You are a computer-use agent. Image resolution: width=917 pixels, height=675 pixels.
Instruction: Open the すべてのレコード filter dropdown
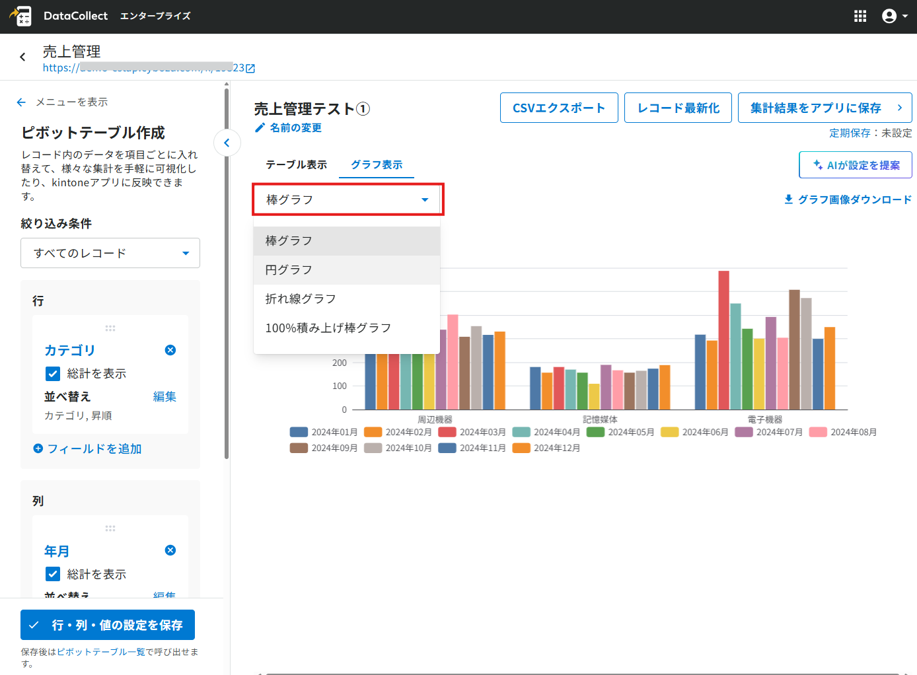[x=110, y=253]
